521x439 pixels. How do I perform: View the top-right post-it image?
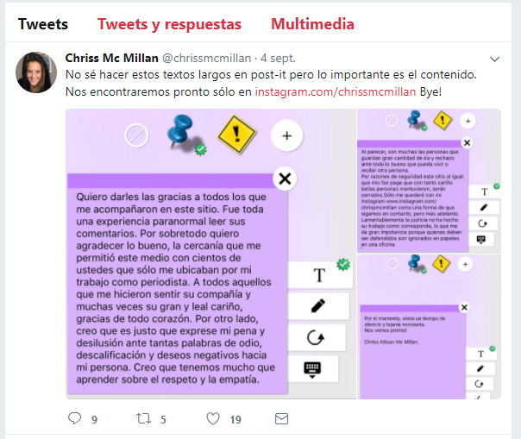click(x=429, y=181)
